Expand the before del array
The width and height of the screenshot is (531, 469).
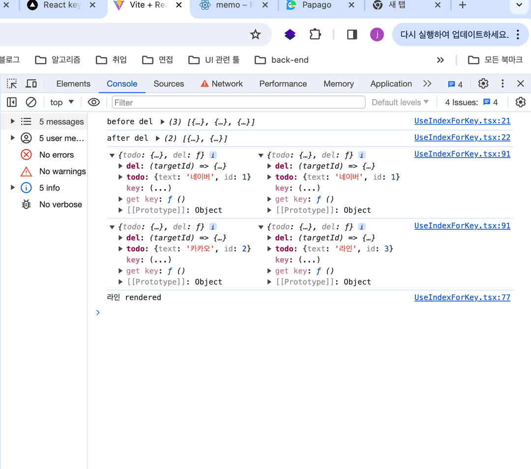(x=163, y=122)
